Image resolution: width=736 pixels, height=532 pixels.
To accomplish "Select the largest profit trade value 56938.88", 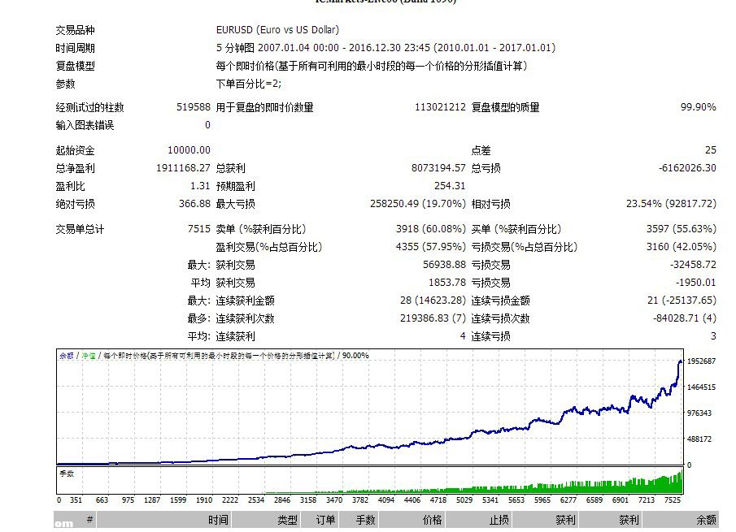I will (x=444, y=264).
